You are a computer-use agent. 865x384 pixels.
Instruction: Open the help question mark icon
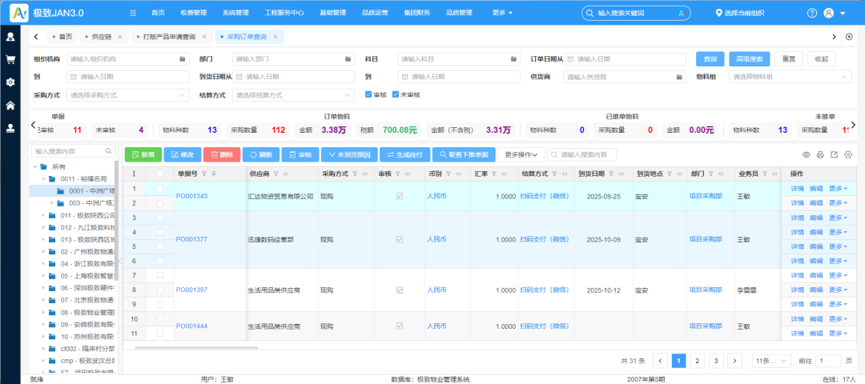click(812, 13)
